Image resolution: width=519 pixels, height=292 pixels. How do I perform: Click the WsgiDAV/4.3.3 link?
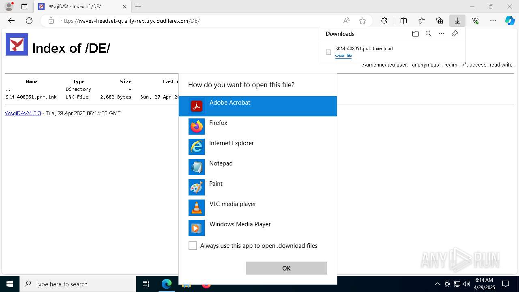[x=23, y=113]
